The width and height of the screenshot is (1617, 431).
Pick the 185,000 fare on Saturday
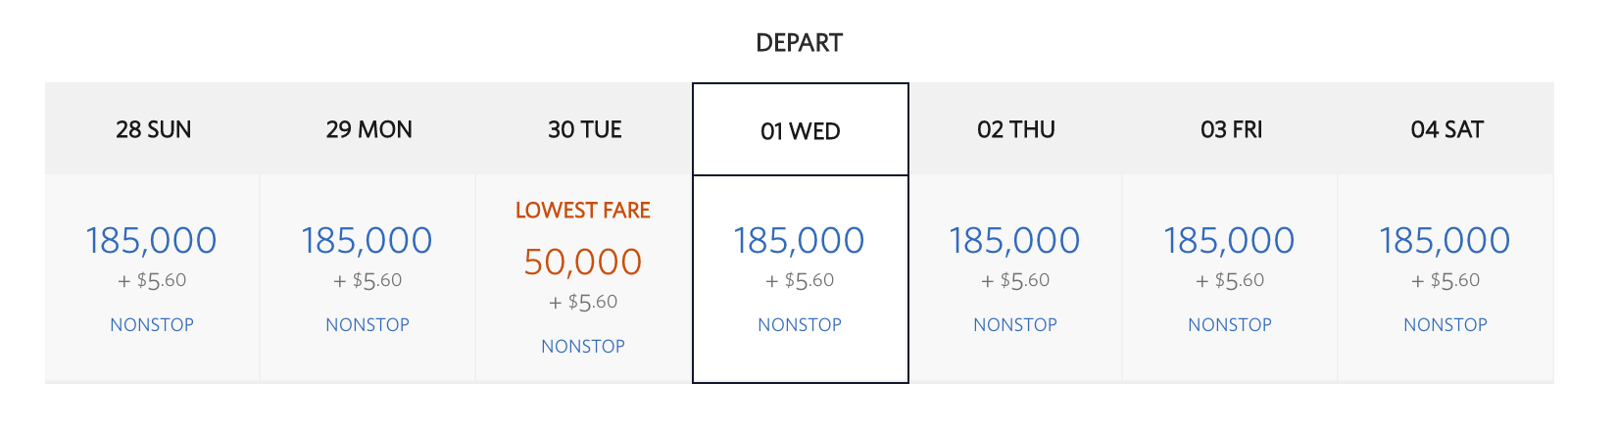[1445, 240]
